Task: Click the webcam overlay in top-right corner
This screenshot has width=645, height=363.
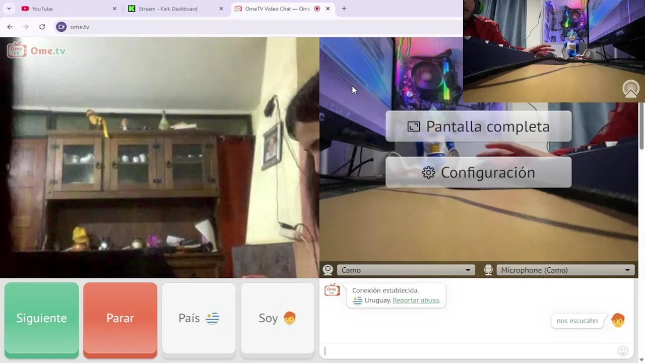Action: tap(554, 51)
